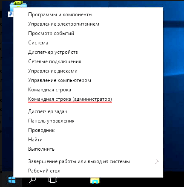The width and height of the screenshot is (184, 187).
Task: Choose Выполнить from the menu
Action: (41, 149)
